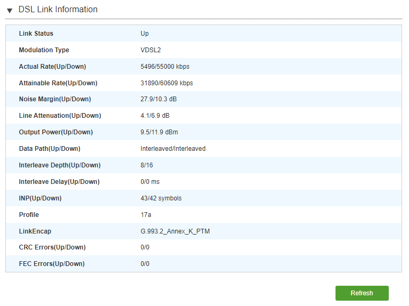The height and width of the screenshot is (306, 409).
Task: Select the 43/42 symbols value
Action: click(161, 198)
